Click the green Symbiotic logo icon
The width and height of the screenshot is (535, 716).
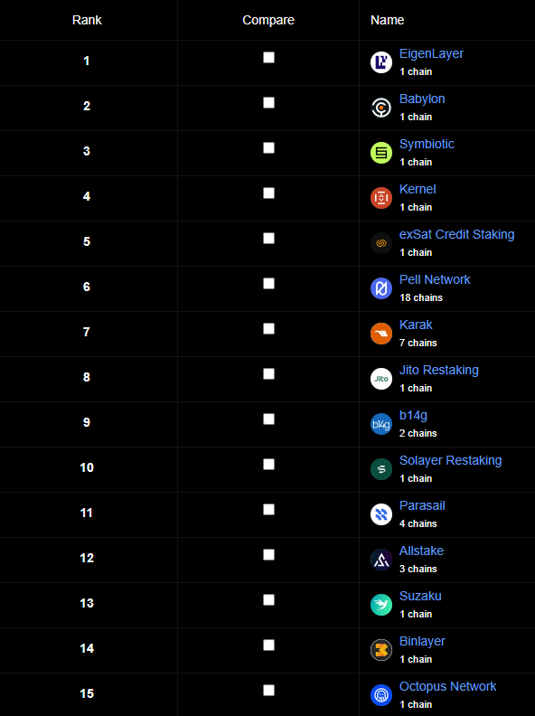point(381,153)
